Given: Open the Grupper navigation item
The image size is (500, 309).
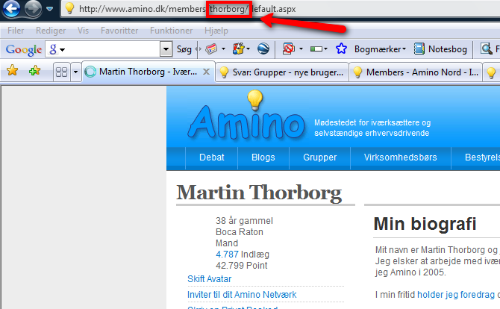Looking at the screenshot, I should coord(320,157).
